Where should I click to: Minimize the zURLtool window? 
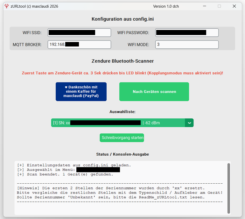pos(205,6)
